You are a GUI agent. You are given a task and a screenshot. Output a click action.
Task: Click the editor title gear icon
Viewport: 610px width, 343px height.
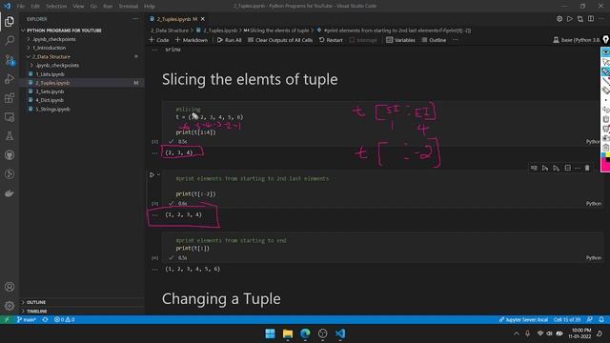[x=559, y=19]
